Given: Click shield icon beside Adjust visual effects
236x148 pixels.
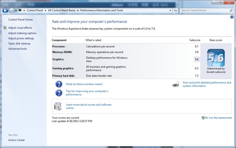Looking at the screenshot, I should click(x=5, y=28).
